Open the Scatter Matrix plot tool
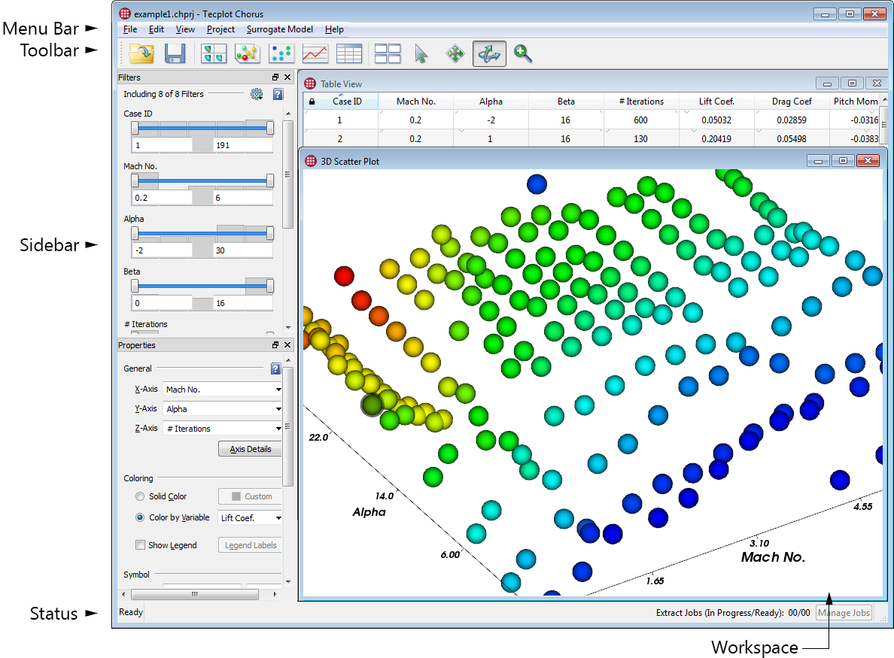 214,53
